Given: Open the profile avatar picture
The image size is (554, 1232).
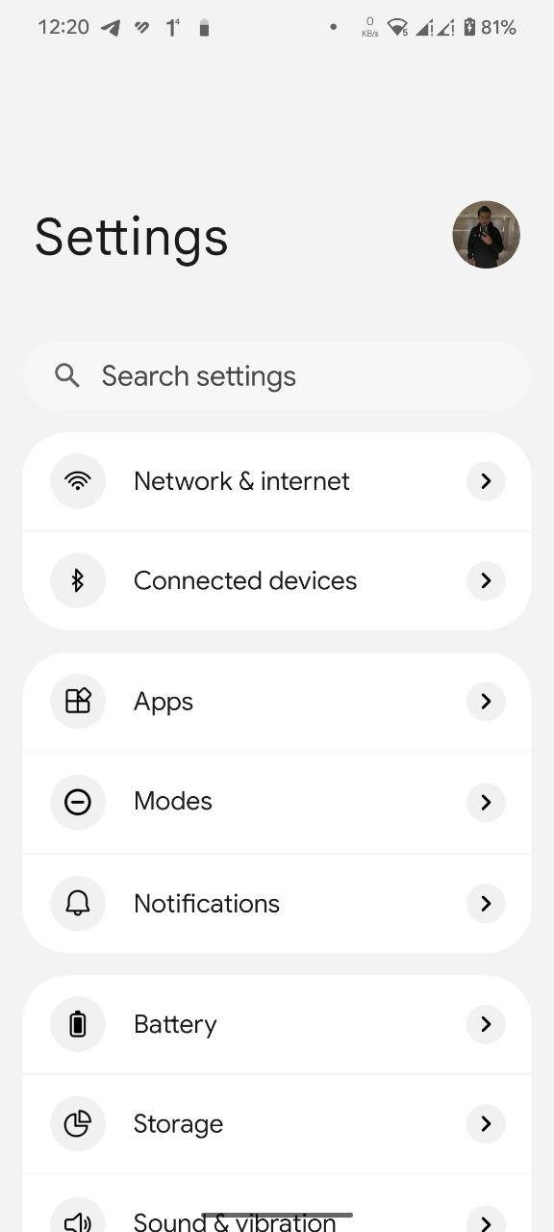Looking at the screenshot, I should click(x=486, y=235).
